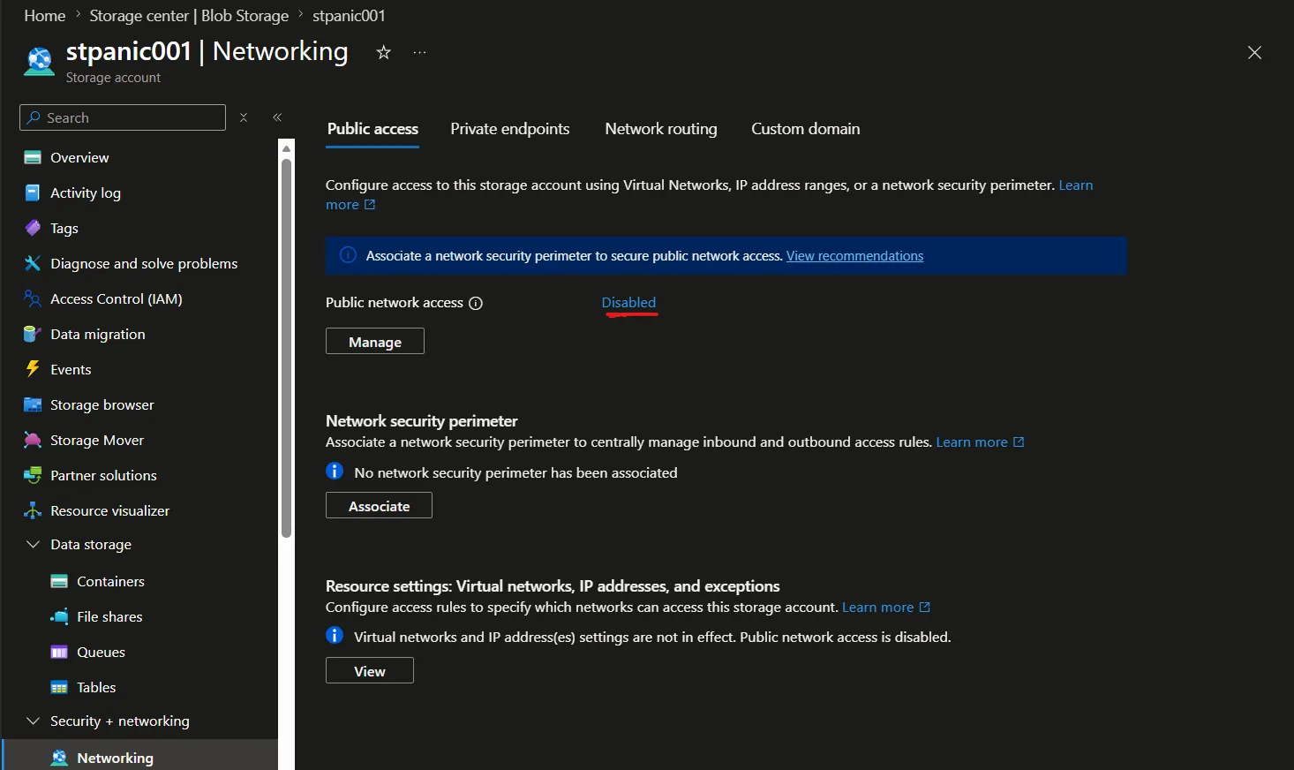Click Public network access info icon

point(476,303)
